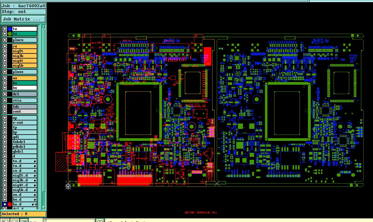The height and width of the screenshot is (222, 373).
Task: Select the layer named d
Action: (24, 156)
